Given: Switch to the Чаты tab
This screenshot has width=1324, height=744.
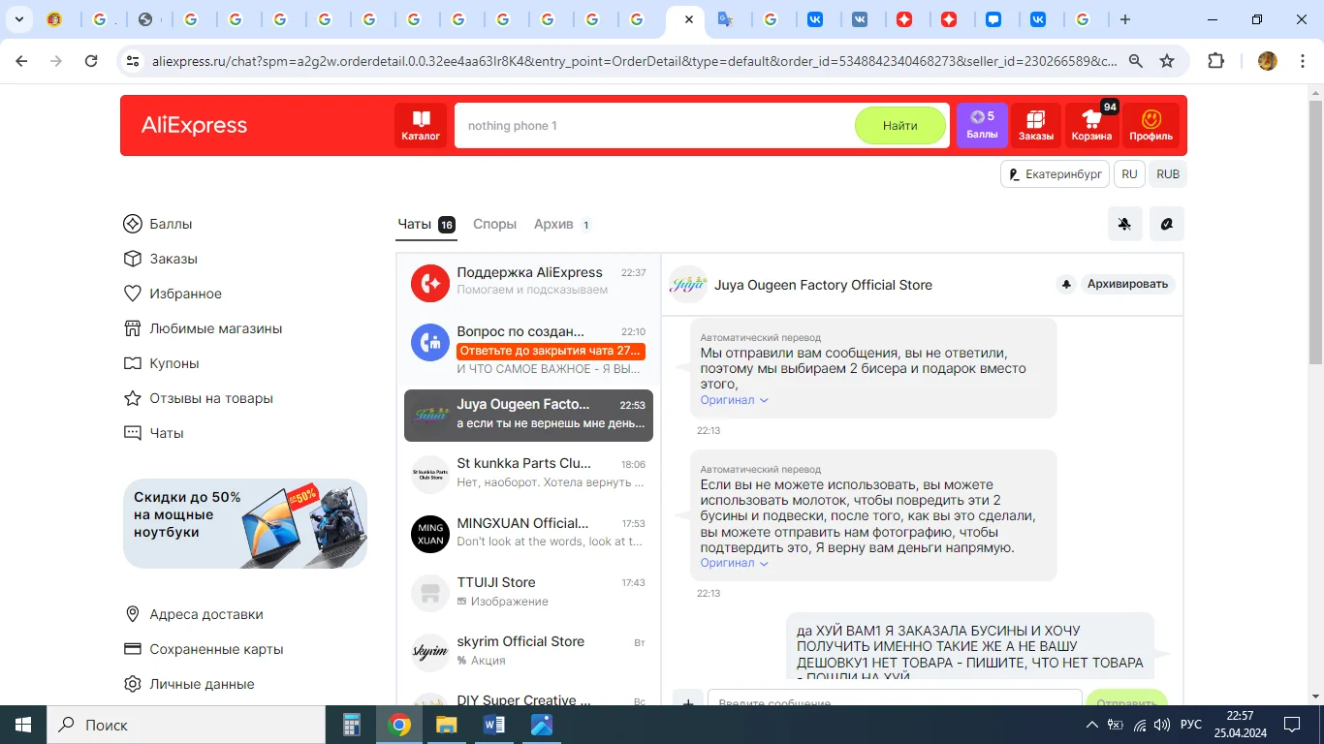Looking at the screenshot, I should tap(426, 224).
